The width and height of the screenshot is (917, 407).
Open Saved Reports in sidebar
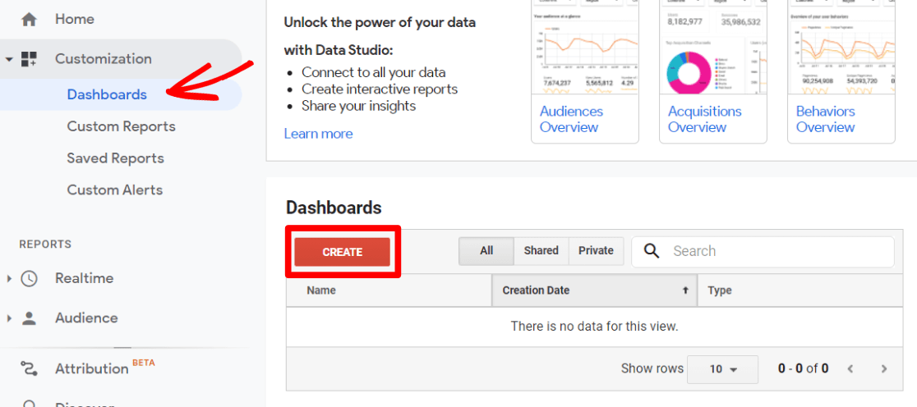pos(115,158)
